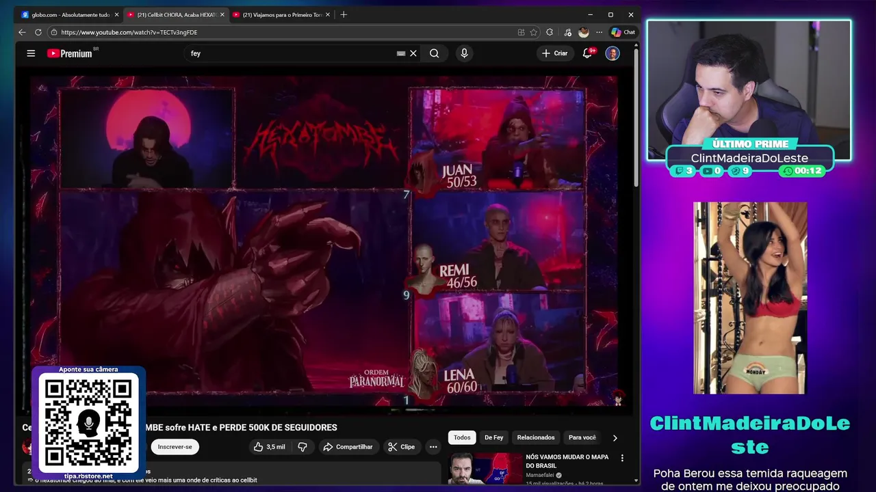The height and width of the screenshot is (492, 876).
Task: Open a new browser tab
Action: [x=344, y=14]
